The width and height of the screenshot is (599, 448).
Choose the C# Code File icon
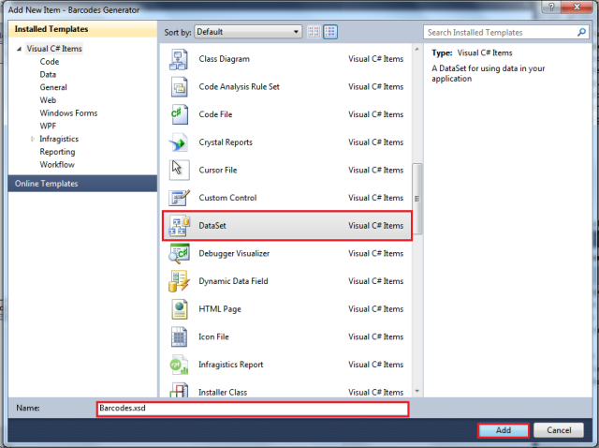(179, 114)
